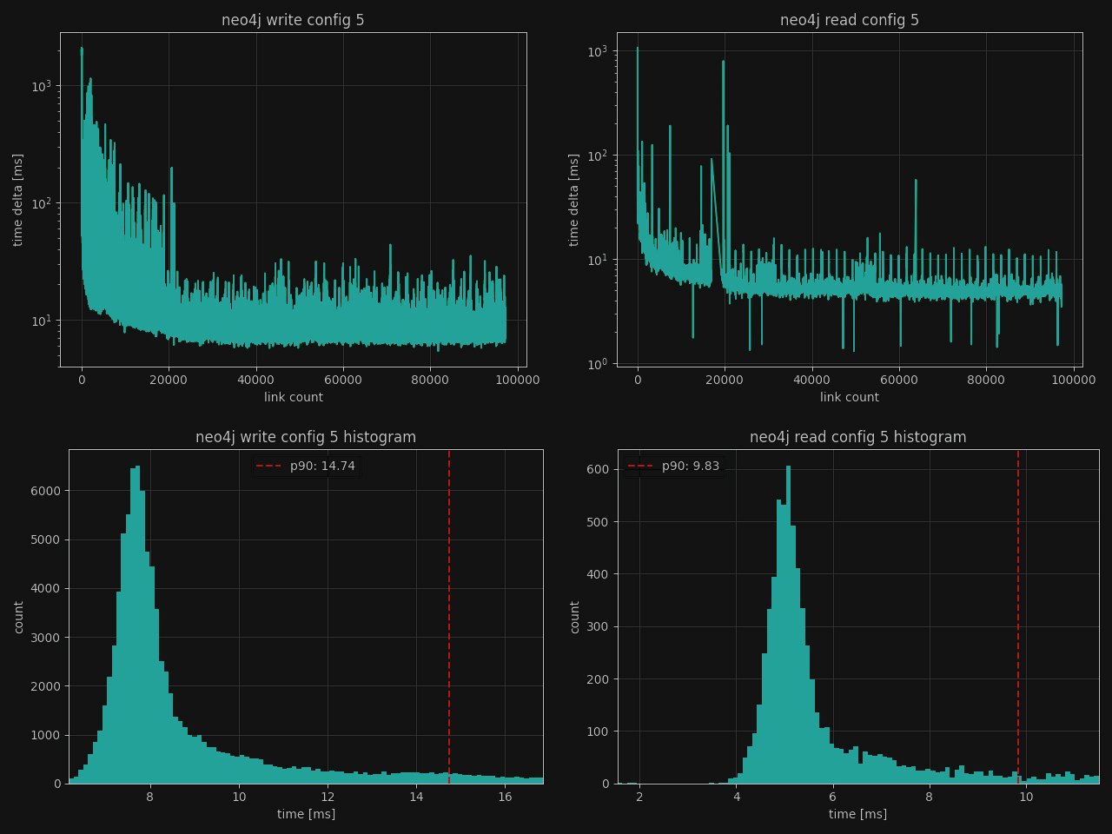Select the 'p90: 14.74' legend entry

tap(305, 467)
